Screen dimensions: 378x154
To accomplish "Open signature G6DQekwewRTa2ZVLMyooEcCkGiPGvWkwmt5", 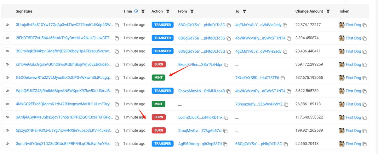I will point(64,77).
